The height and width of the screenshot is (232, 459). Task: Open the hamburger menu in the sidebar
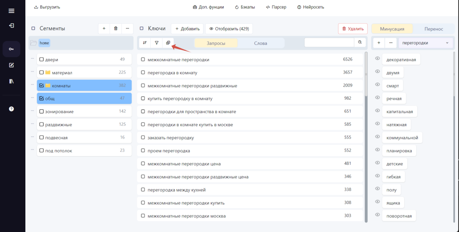click(x=11, y=11)
